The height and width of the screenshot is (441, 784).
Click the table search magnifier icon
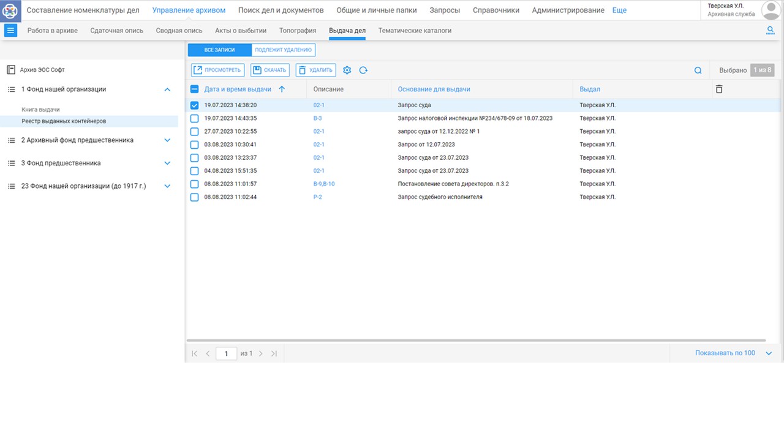tap(698, 70)
